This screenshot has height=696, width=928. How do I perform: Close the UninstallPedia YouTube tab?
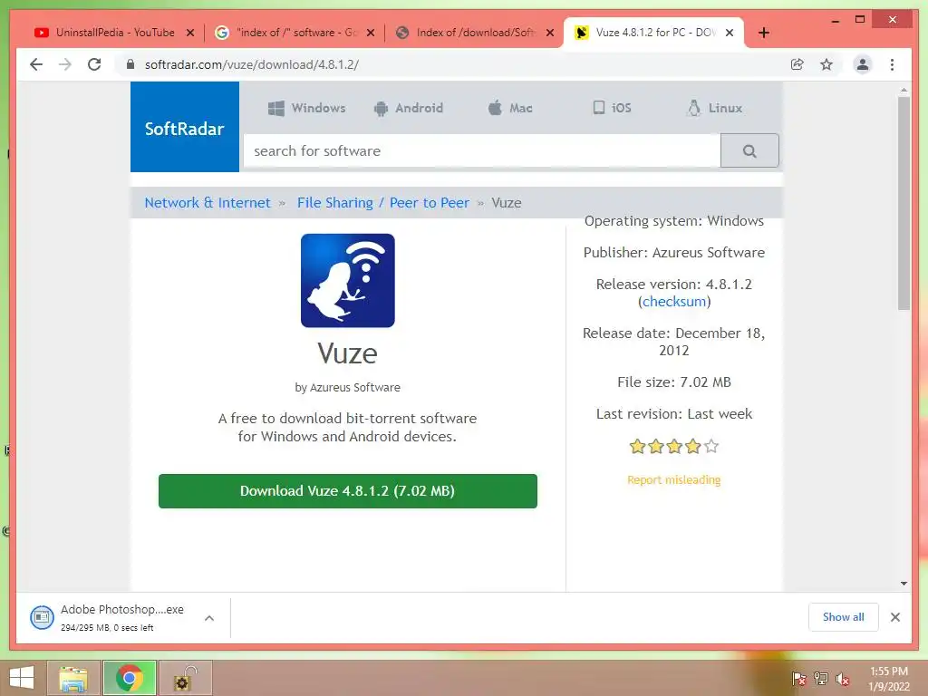[190, 33]
